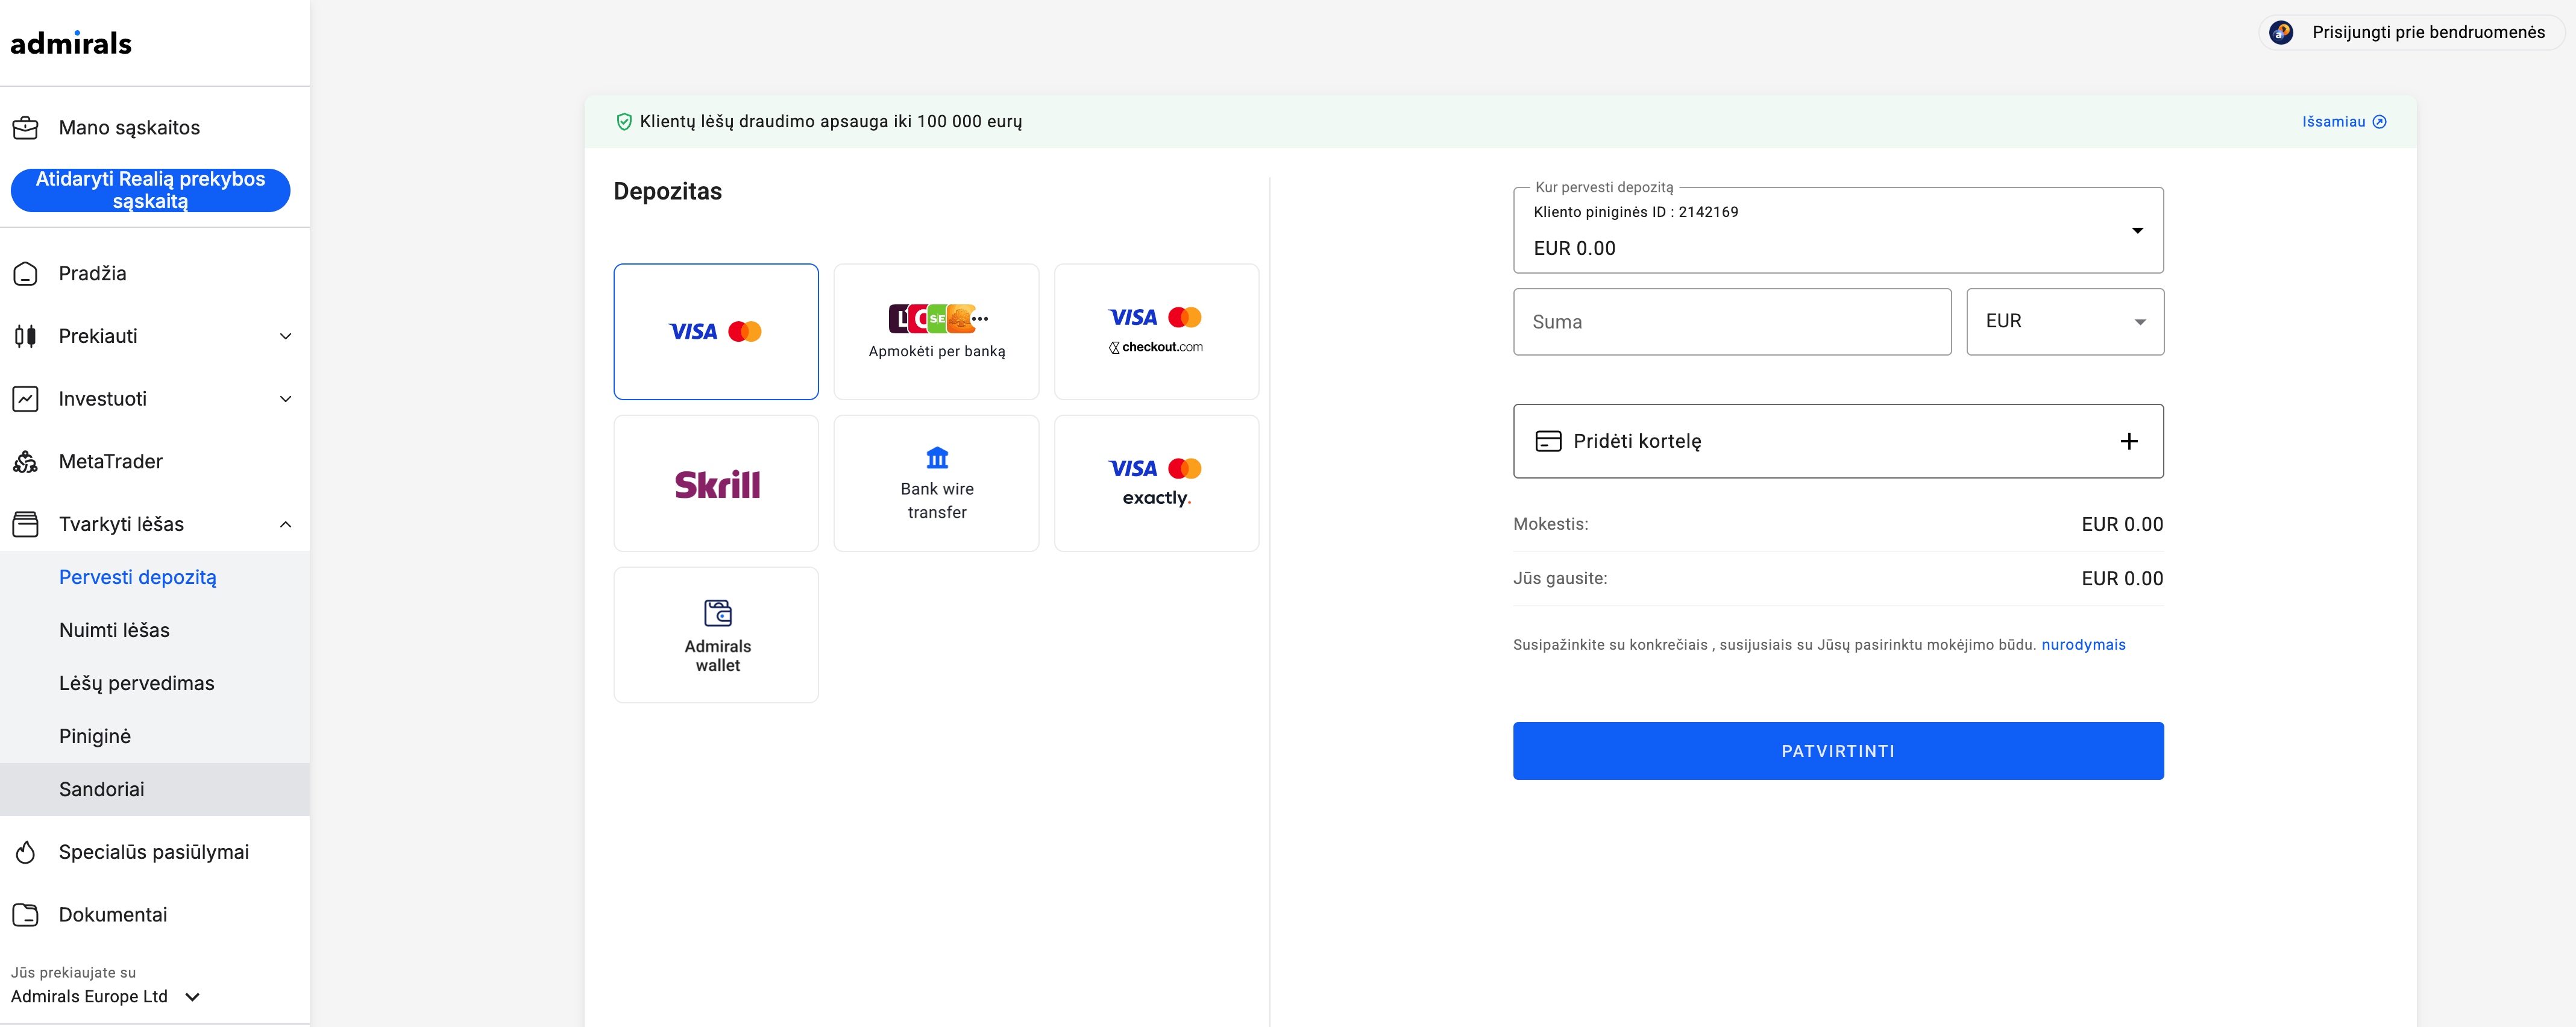The image size is (2576, 1027).
Task: Expand the Prekiauti menu
Action: coord(155,336)
